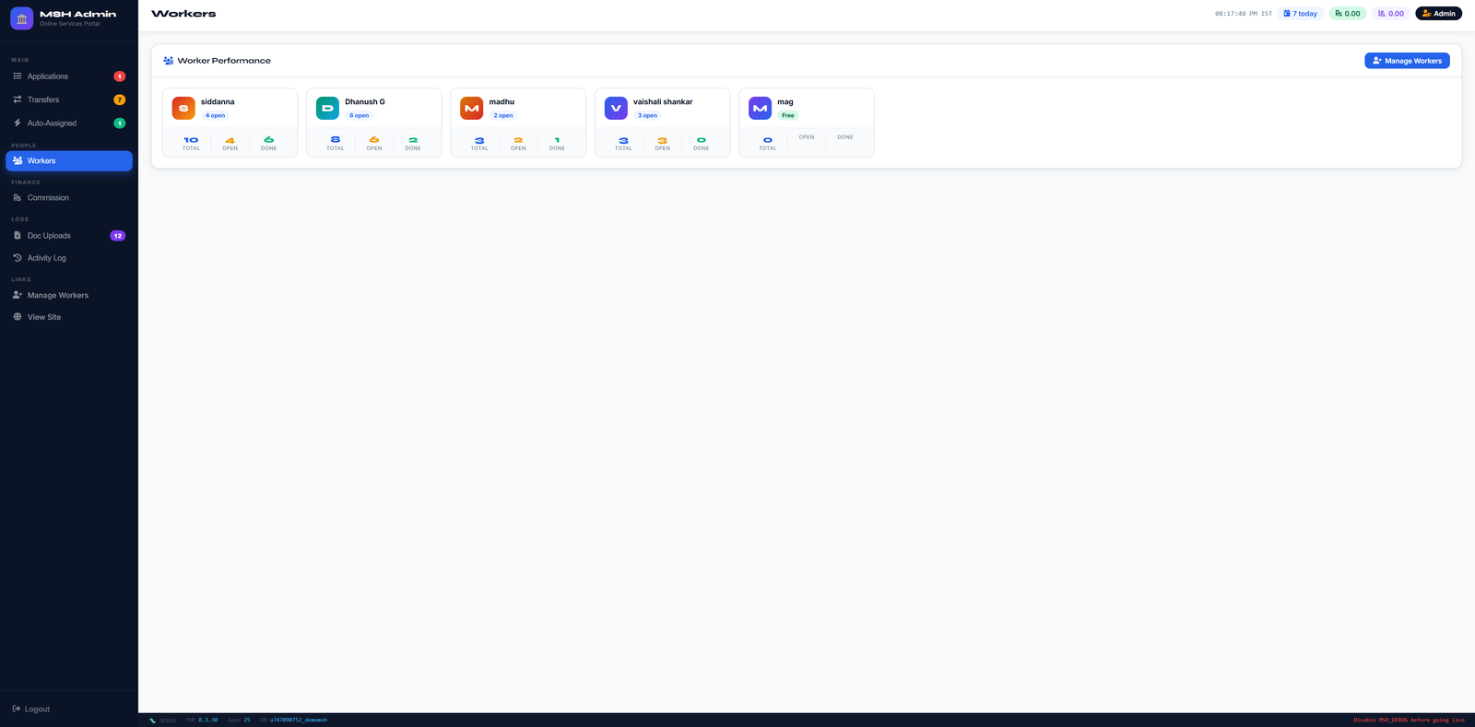The width and height of the screenshot is (1475, 727).
Task: Log out via Logout link
Action: [31, 709]
